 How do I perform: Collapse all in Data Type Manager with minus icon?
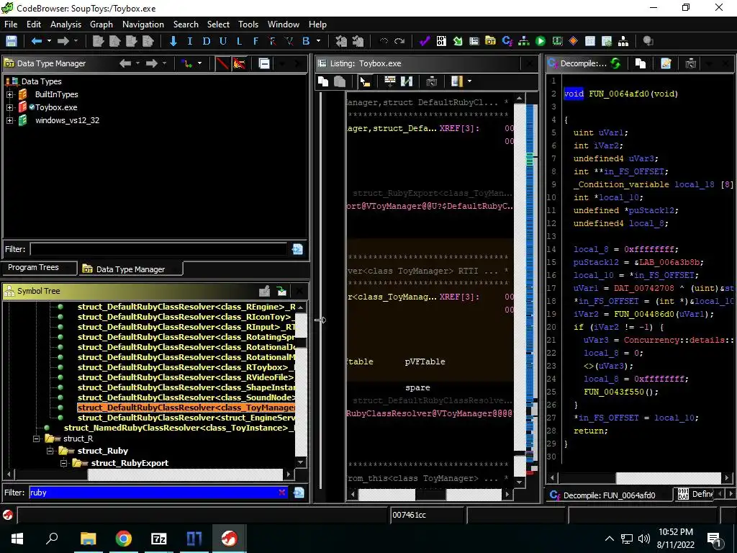point(264,63)
